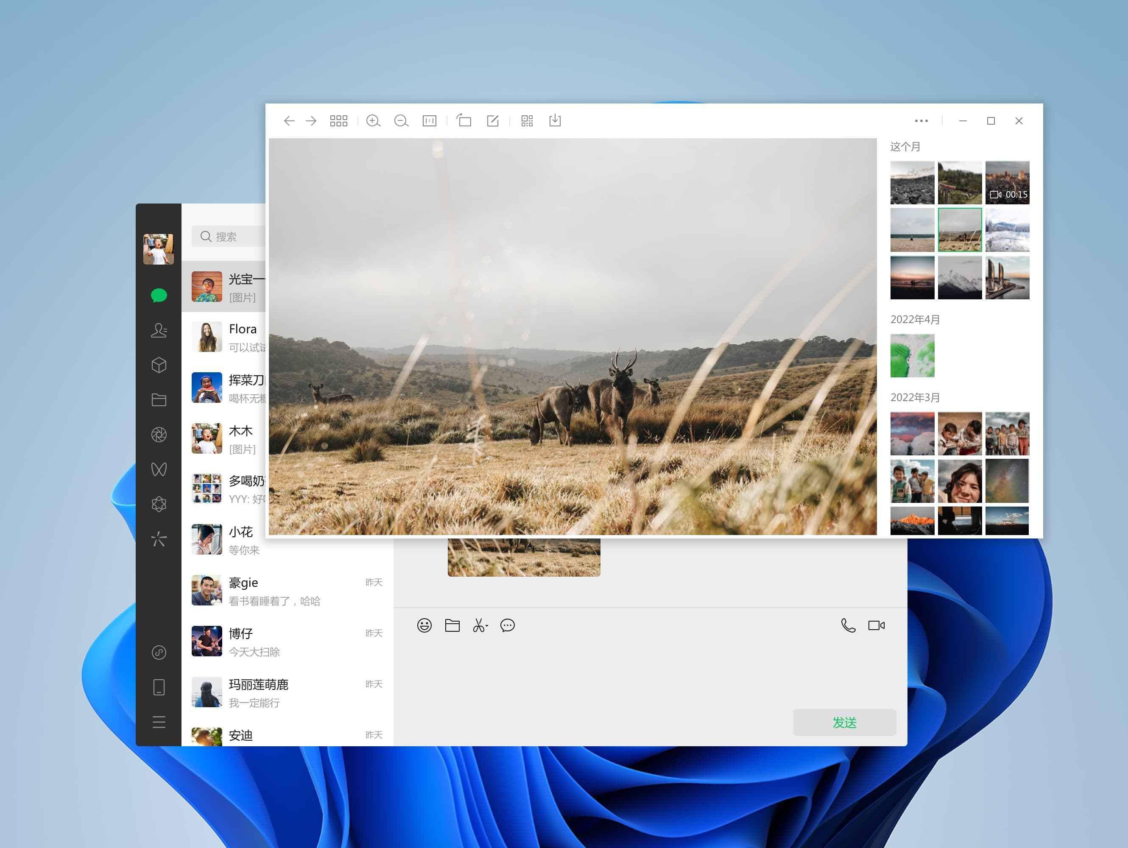
Task: Show grid view of all images
Action: pyautogui.click(x=338, y=121)
